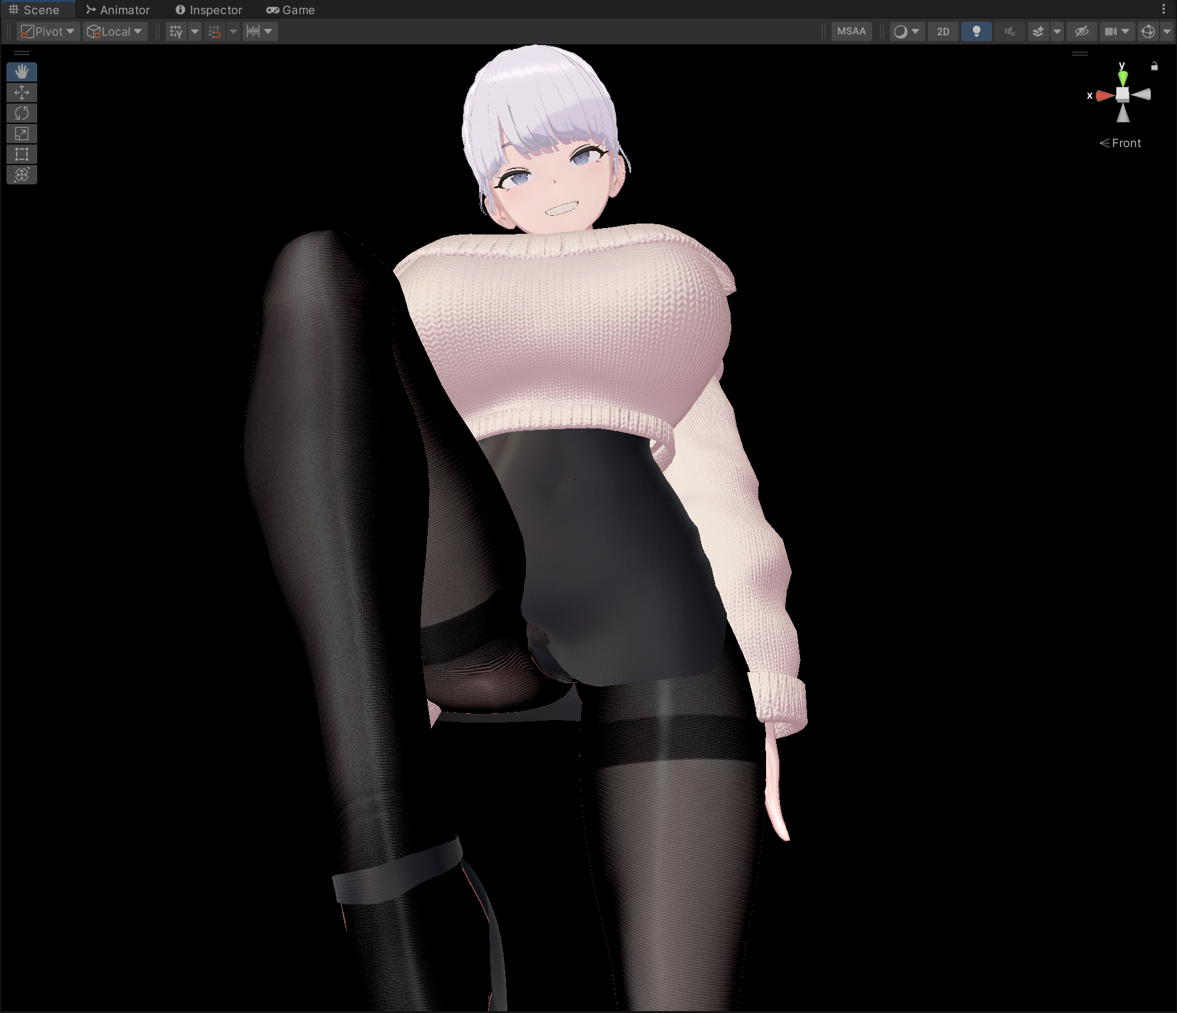Expand the grid snapping settings arrow
Image resolution: width=1177 pixels, height=1013 pixels.
tap(233, 31)
